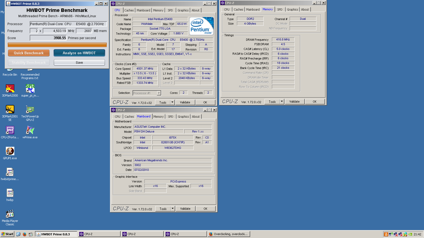Click the disconnected network tray icon beside wireless icon

396,234
